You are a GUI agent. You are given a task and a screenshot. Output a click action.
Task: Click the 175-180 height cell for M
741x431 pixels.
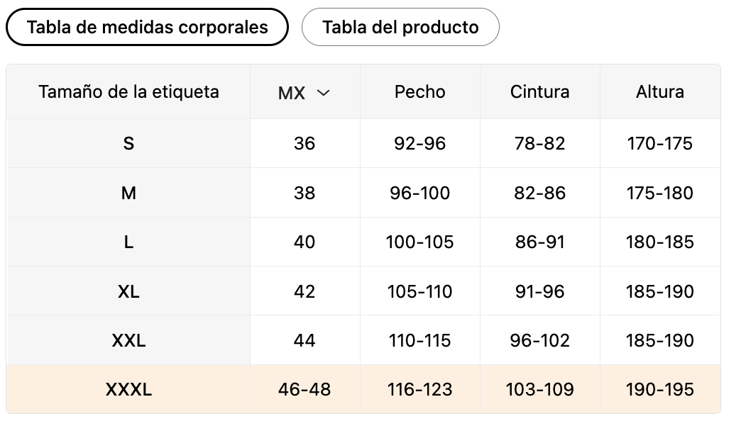pos(659,193)
